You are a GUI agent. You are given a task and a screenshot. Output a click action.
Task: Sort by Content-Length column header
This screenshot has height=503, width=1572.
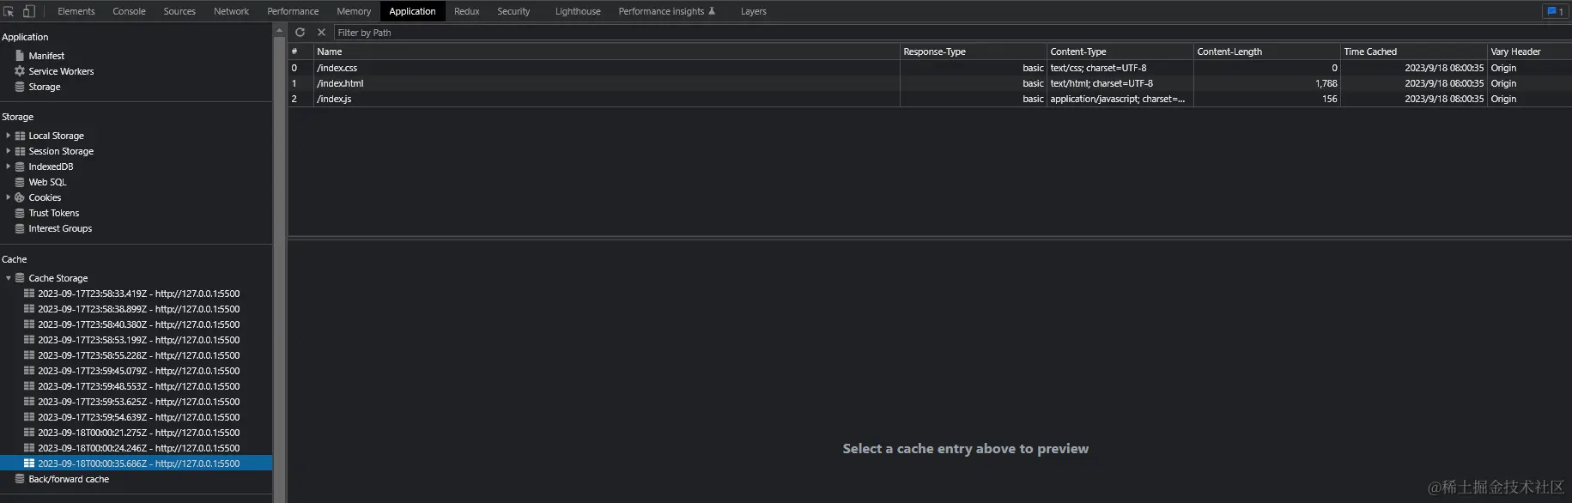coord(1266,52)
